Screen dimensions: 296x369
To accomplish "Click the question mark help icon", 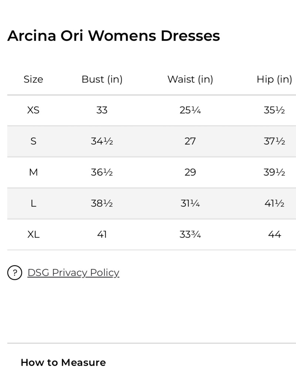I will click(x=15, y=273).
